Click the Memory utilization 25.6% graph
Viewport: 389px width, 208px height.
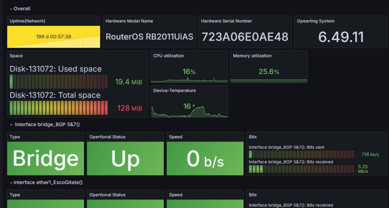coord(269,76)
